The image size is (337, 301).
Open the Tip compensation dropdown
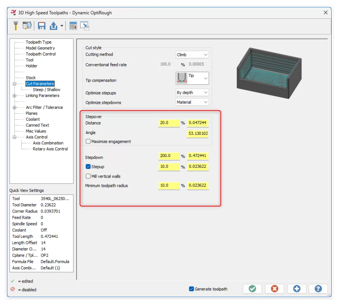192,78
